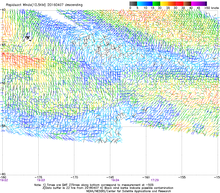
Task: Click the red 30-35 knots legend swatch
Action: pyautogui.click(x=180, y=4)
